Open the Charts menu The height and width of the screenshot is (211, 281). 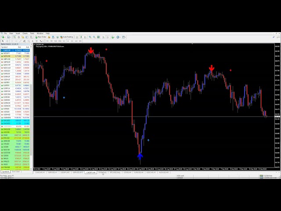tap(25, 33)
